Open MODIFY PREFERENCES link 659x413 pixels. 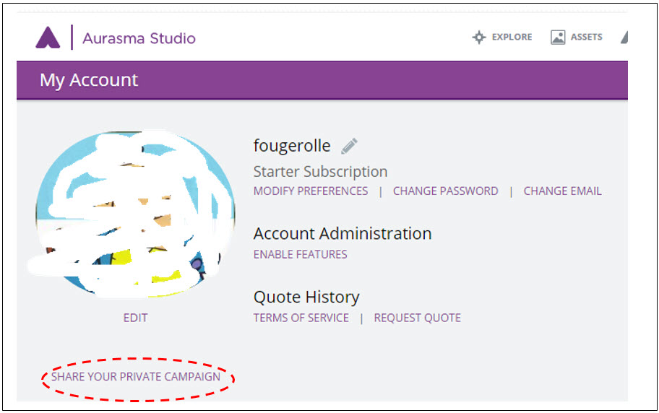pos(311,191)
